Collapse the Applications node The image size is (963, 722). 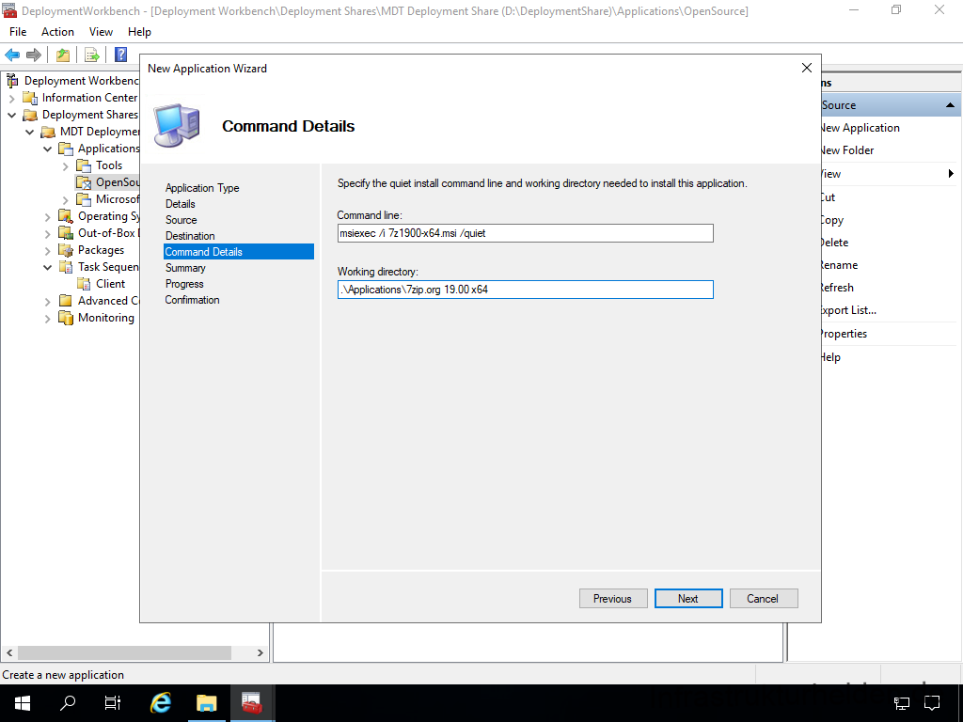click(47, 149)
